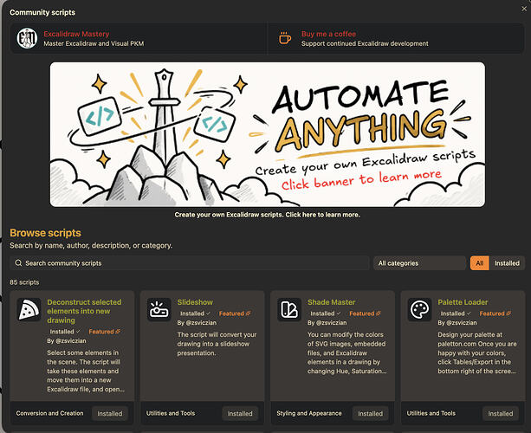This screenshot has width=531, height=433.
Task: Click 'Master Excalidraw and Visual PKM' subtitle
Action: point(94,43)
